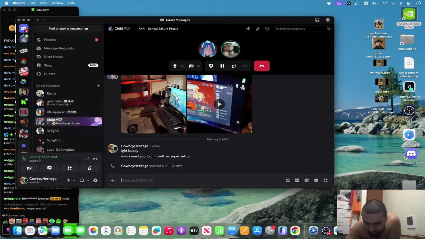Share screen from the voice panel
The width and height of the screenshot is (425, 239).
click(49, 168)
